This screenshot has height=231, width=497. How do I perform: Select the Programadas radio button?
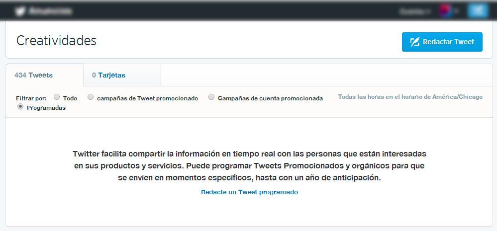tap(20, 107)
